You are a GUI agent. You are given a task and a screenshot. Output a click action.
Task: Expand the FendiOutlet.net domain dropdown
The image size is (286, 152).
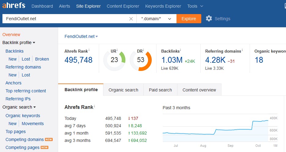tap(97, 37)
